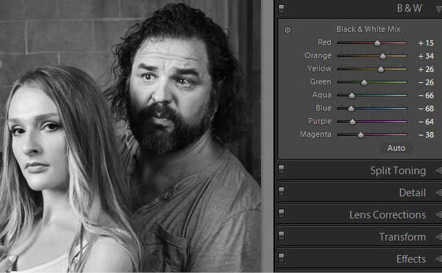Toggle the Detail panel switch
Screen dimensions: 442x273
[281, 191]
